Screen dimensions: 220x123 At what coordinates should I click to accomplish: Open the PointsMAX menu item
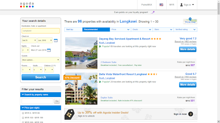[x=147, y=5]
